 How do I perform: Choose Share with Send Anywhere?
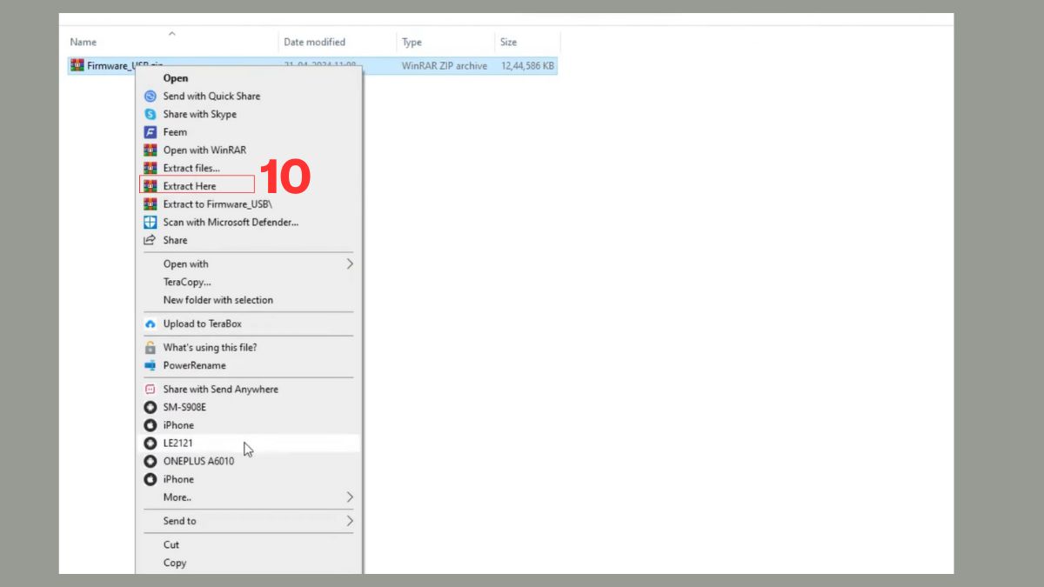pos(221,390)
